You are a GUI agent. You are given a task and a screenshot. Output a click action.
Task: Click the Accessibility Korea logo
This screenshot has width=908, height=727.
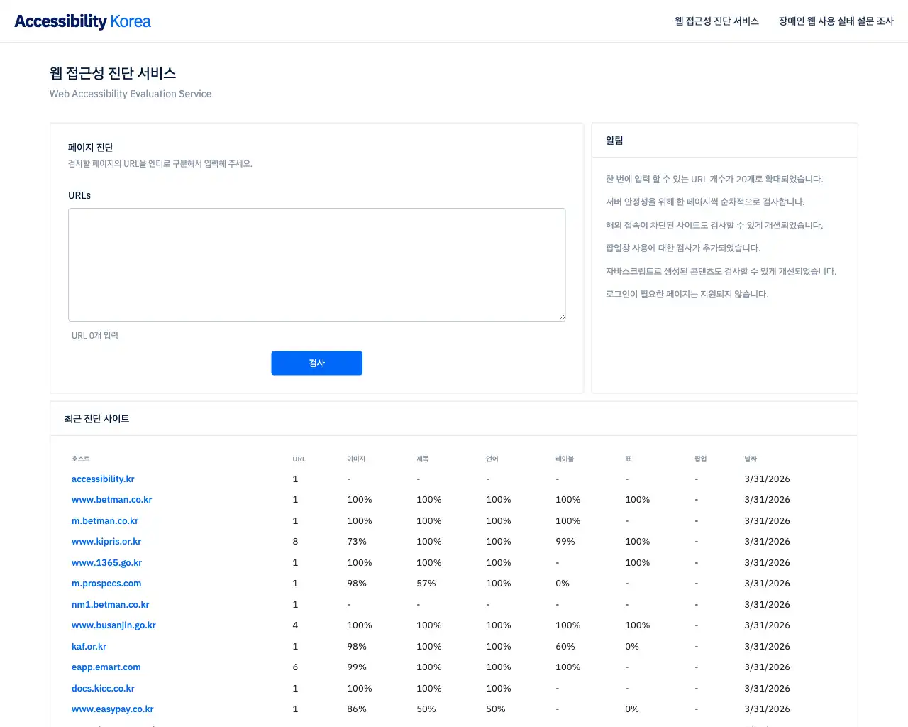tap(82, 21)
